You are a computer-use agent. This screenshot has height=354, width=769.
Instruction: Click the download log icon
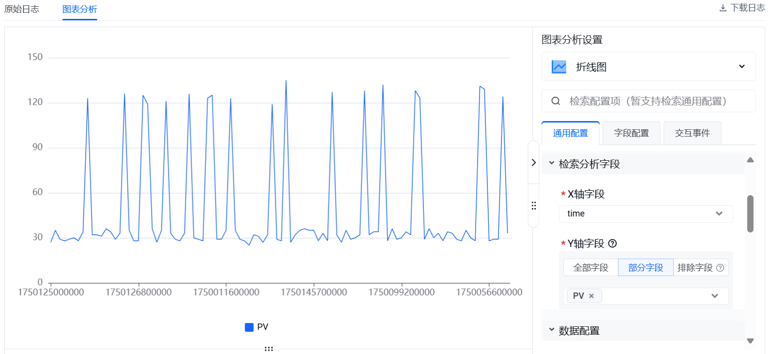(723, 8)
